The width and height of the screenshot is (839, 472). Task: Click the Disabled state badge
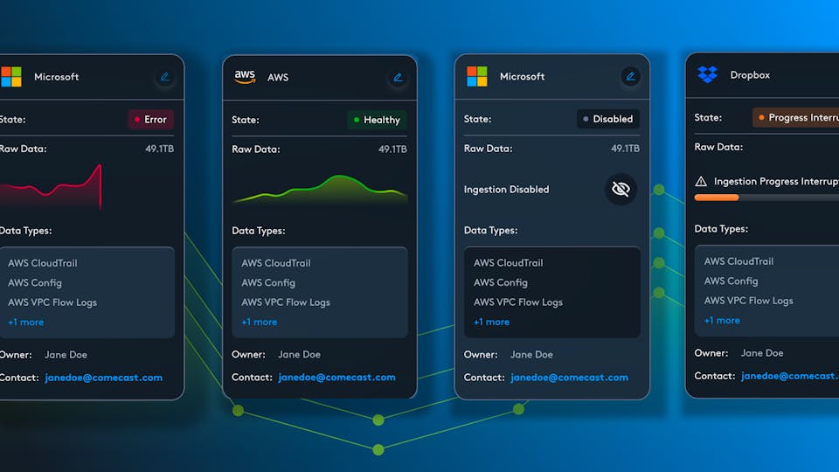(x=608, y=119)
